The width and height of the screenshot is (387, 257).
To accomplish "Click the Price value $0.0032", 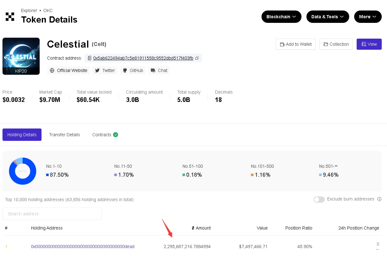I will pyautogui.click(x=14, y=100).
